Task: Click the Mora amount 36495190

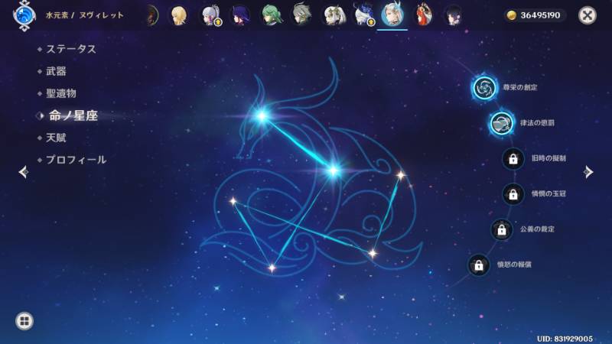Action: coord(540,15)
